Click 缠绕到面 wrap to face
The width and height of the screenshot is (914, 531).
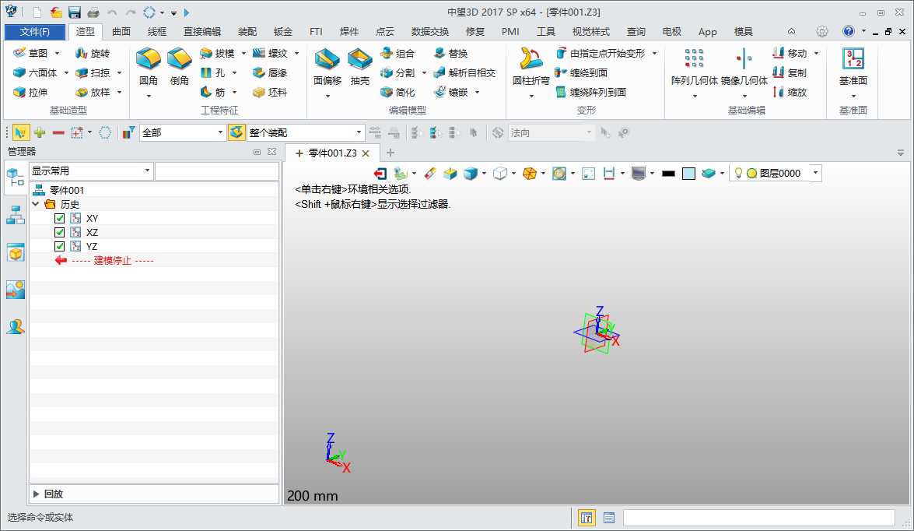tap(582, 73)
